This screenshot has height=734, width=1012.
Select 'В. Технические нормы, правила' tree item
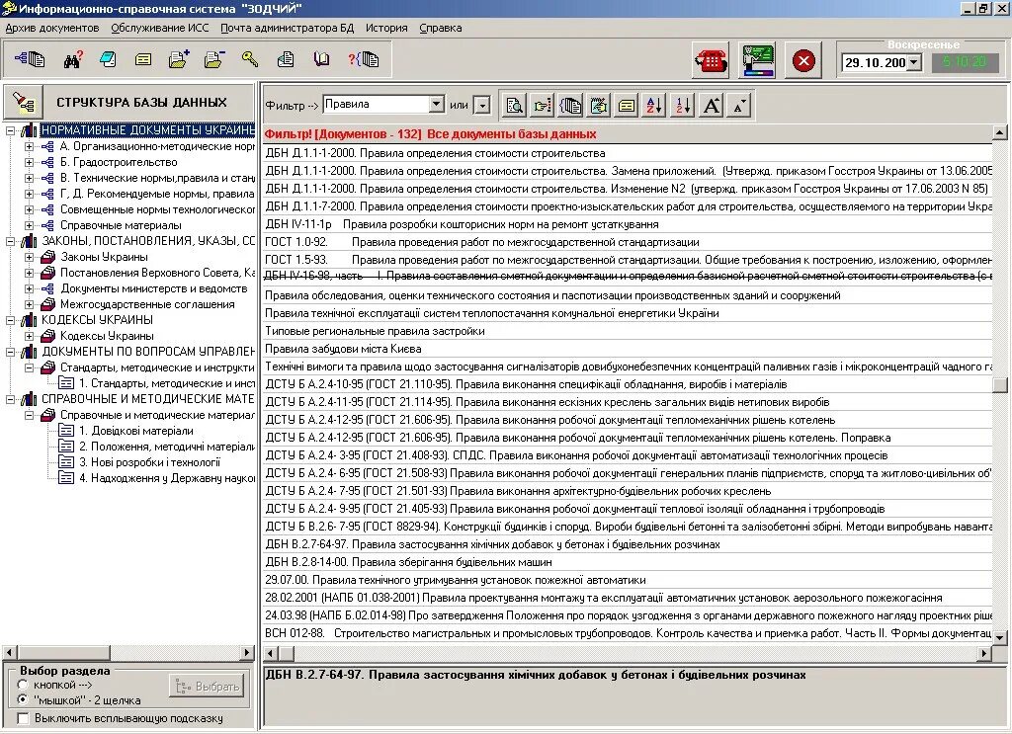pyautogui.click(x=157, y=178)
